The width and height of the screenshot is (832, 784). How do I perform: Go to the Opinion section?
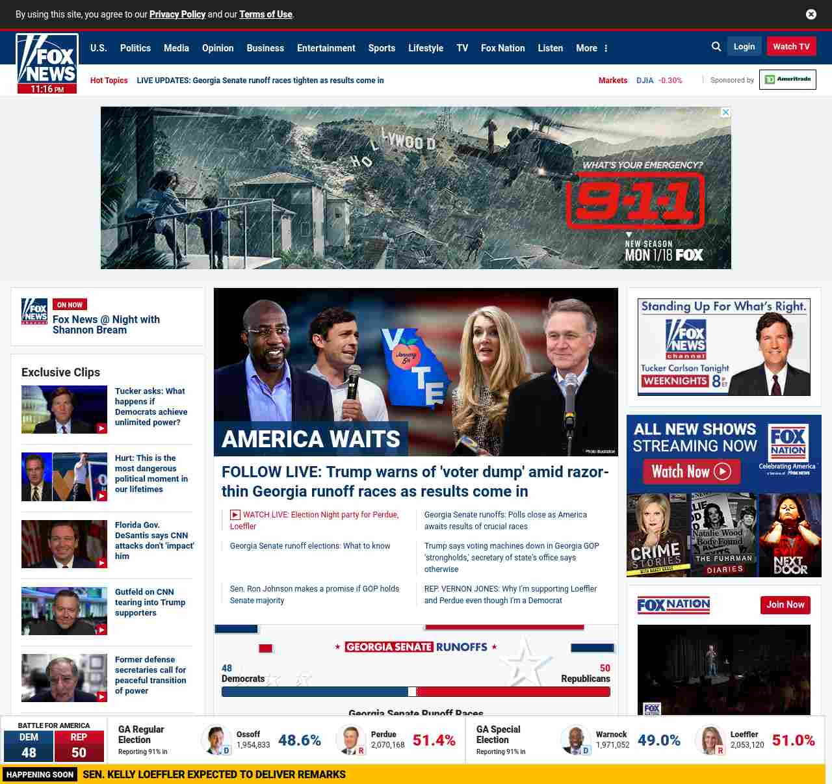point(218,48)
